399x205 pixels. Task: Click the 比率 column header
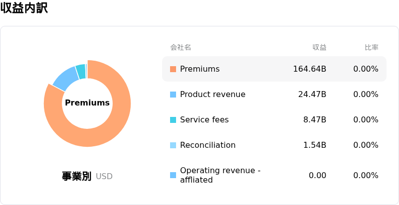point(372,47)
